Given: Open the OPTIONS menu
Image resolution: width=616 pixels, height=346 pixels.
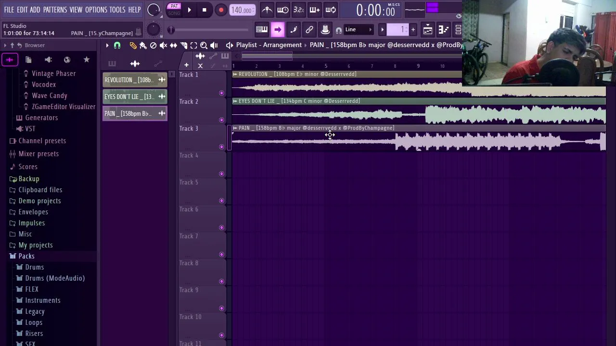Looking at the screenshot, I should click(x=96, y=10).
